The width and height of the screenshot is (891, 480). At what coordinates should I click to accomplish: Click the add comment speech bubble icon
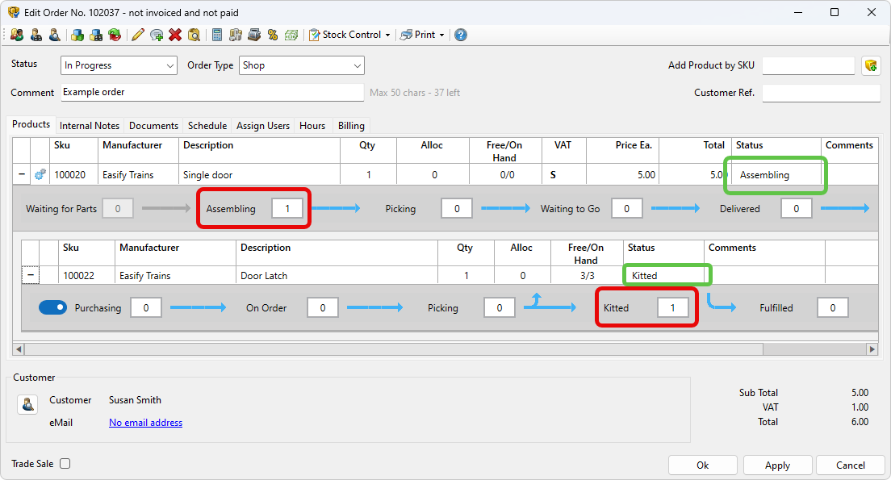pyautogui.click(x=157, y=35)
